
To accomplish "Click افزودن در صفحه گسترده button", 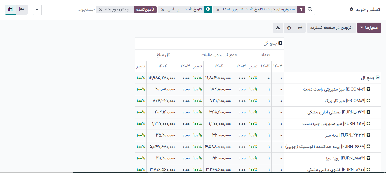I will point(331,28).
